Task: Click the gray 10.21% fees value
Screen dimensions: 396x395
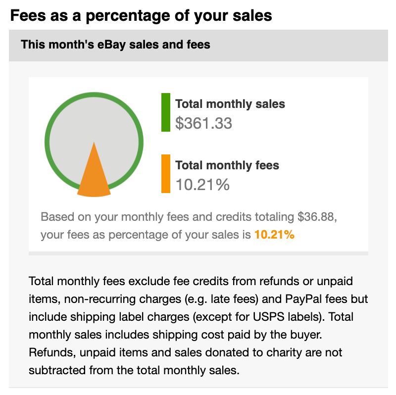Action: click(x=202, y=185)
